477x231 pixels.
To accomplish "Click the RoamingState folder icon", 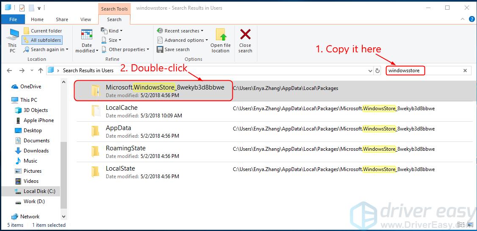I will point(96,152).
